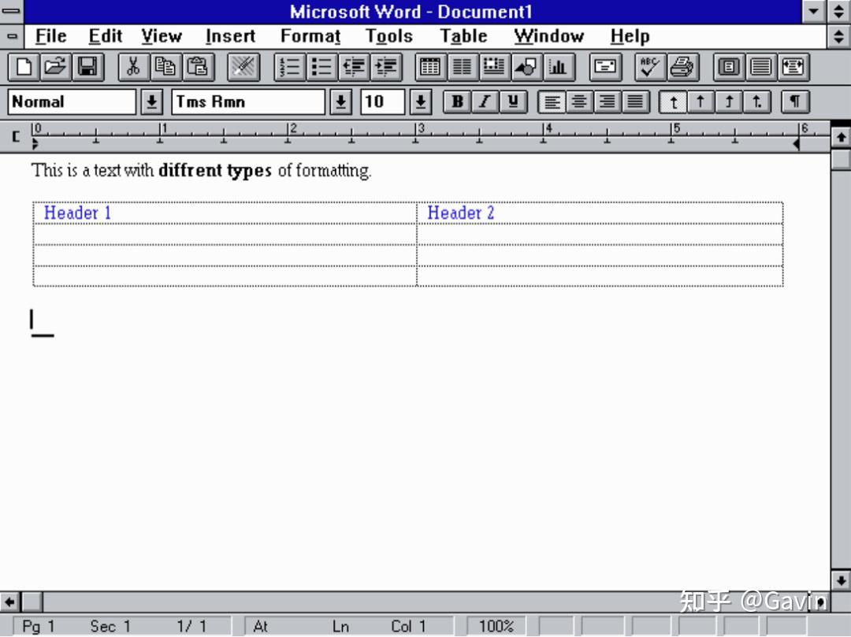
Task: Click the Insert Graph icon
Action: 559,67
